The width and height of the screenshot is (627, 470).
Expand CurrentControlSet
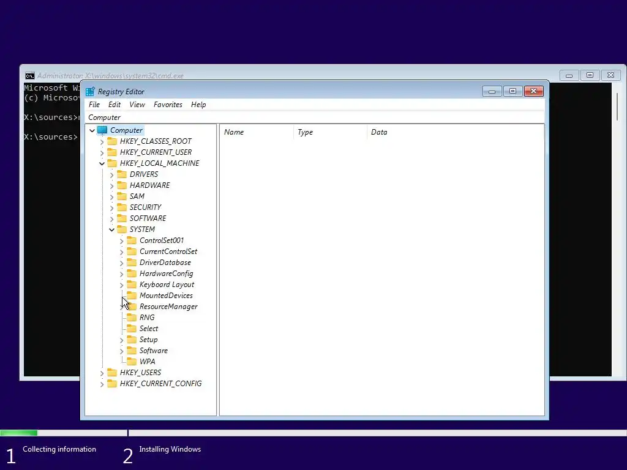point(122,252)
